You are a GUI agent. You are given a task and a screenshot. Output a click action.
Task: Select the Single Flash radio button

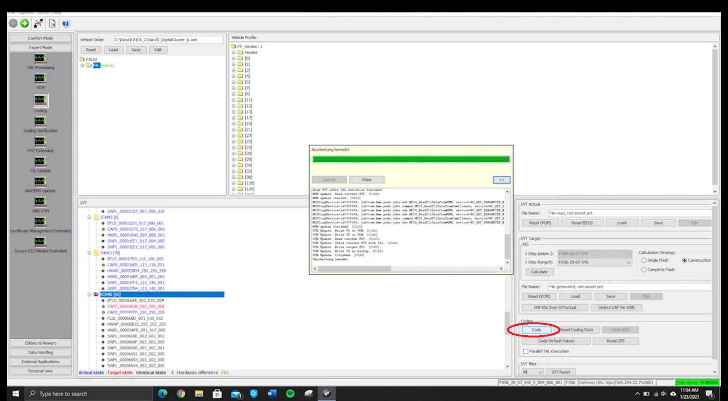pyautogui.click(x=644, y=261)
